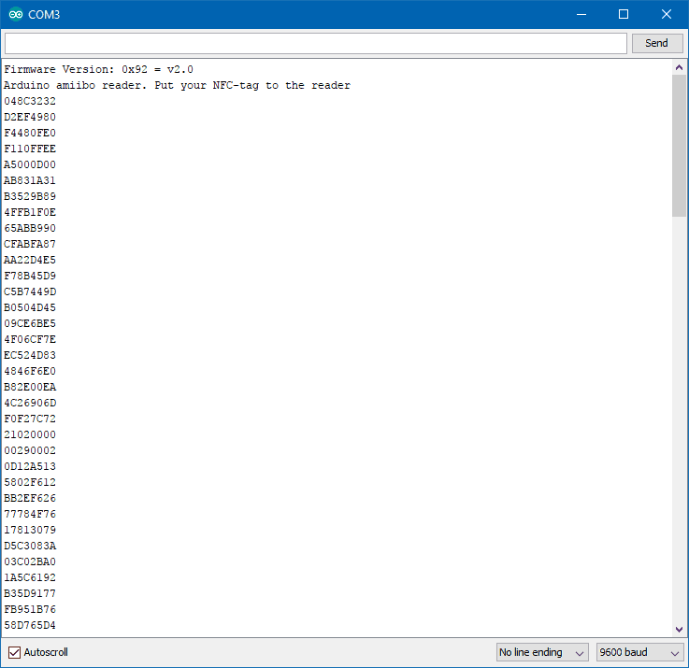Click the output line 09CE6BE5
This screenshot has width=689, height=668.
coord(30,323)
